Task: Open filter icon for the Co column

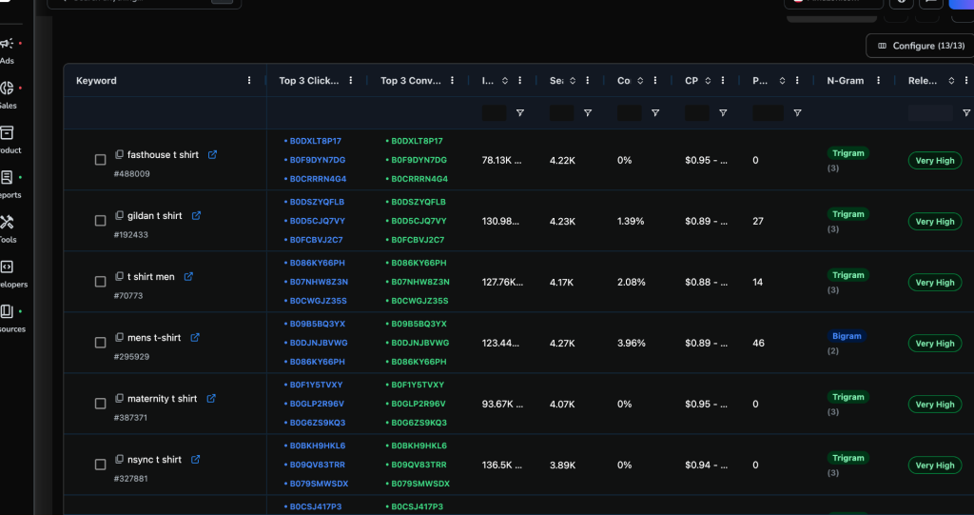Action: 655,112
